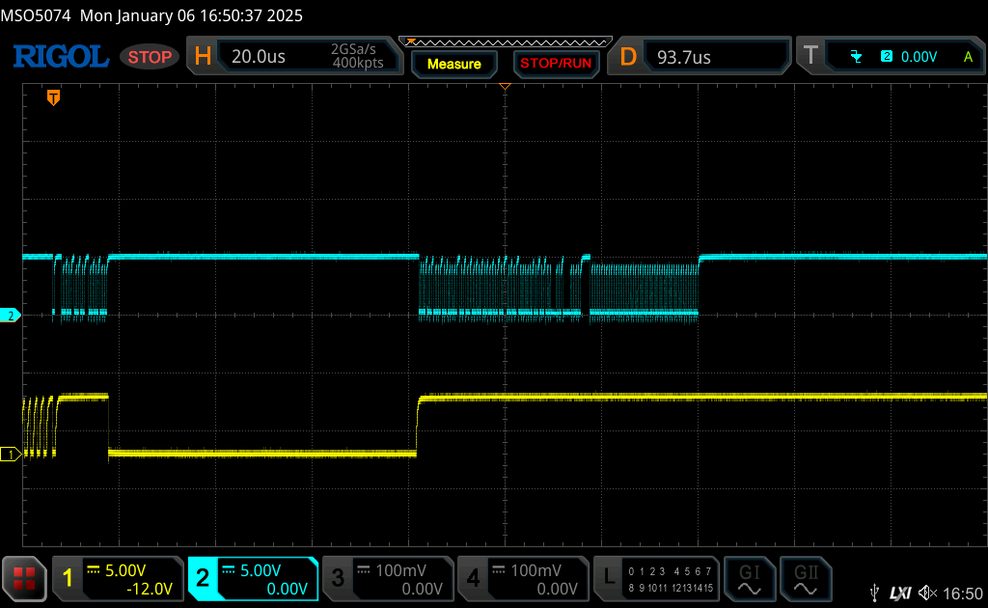Enable channel 4 (100mV)
The height and width of the screenshot is (608, 988).
(x=522, y=578)
